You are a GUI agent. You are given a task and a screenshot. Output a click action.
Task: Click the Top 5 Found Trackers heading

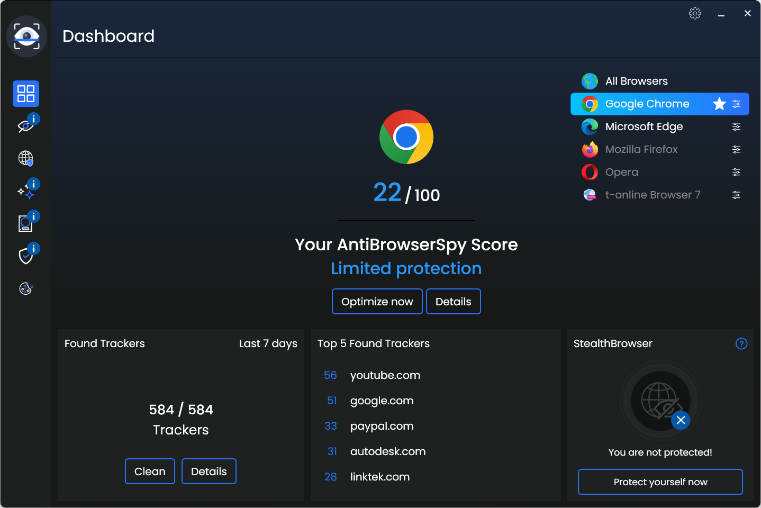(374, 344)
